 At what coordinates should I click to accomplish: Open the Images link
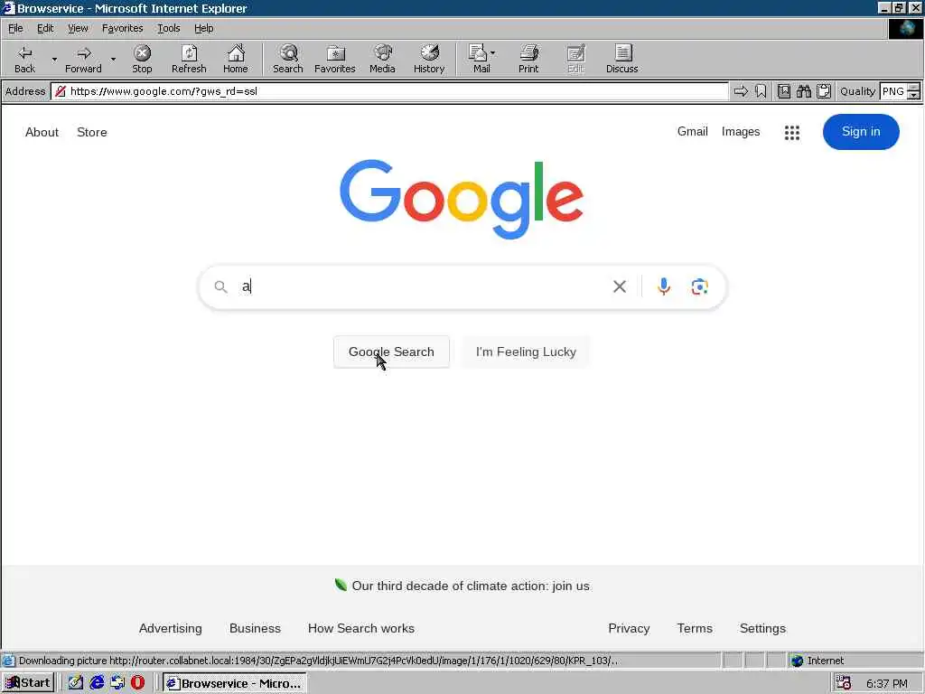click(741, 132)
